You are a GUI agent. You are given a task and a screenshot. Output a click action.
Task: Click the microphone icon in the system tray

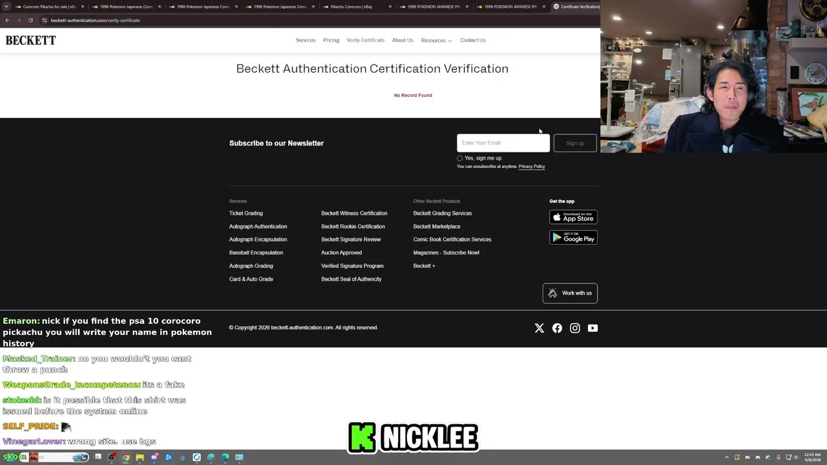click(x=779, y=457)
